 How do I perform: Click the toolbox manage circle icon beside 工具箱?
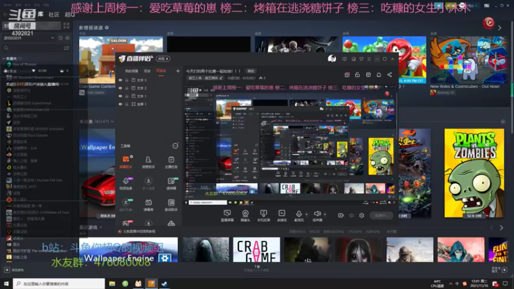[175, 146]
